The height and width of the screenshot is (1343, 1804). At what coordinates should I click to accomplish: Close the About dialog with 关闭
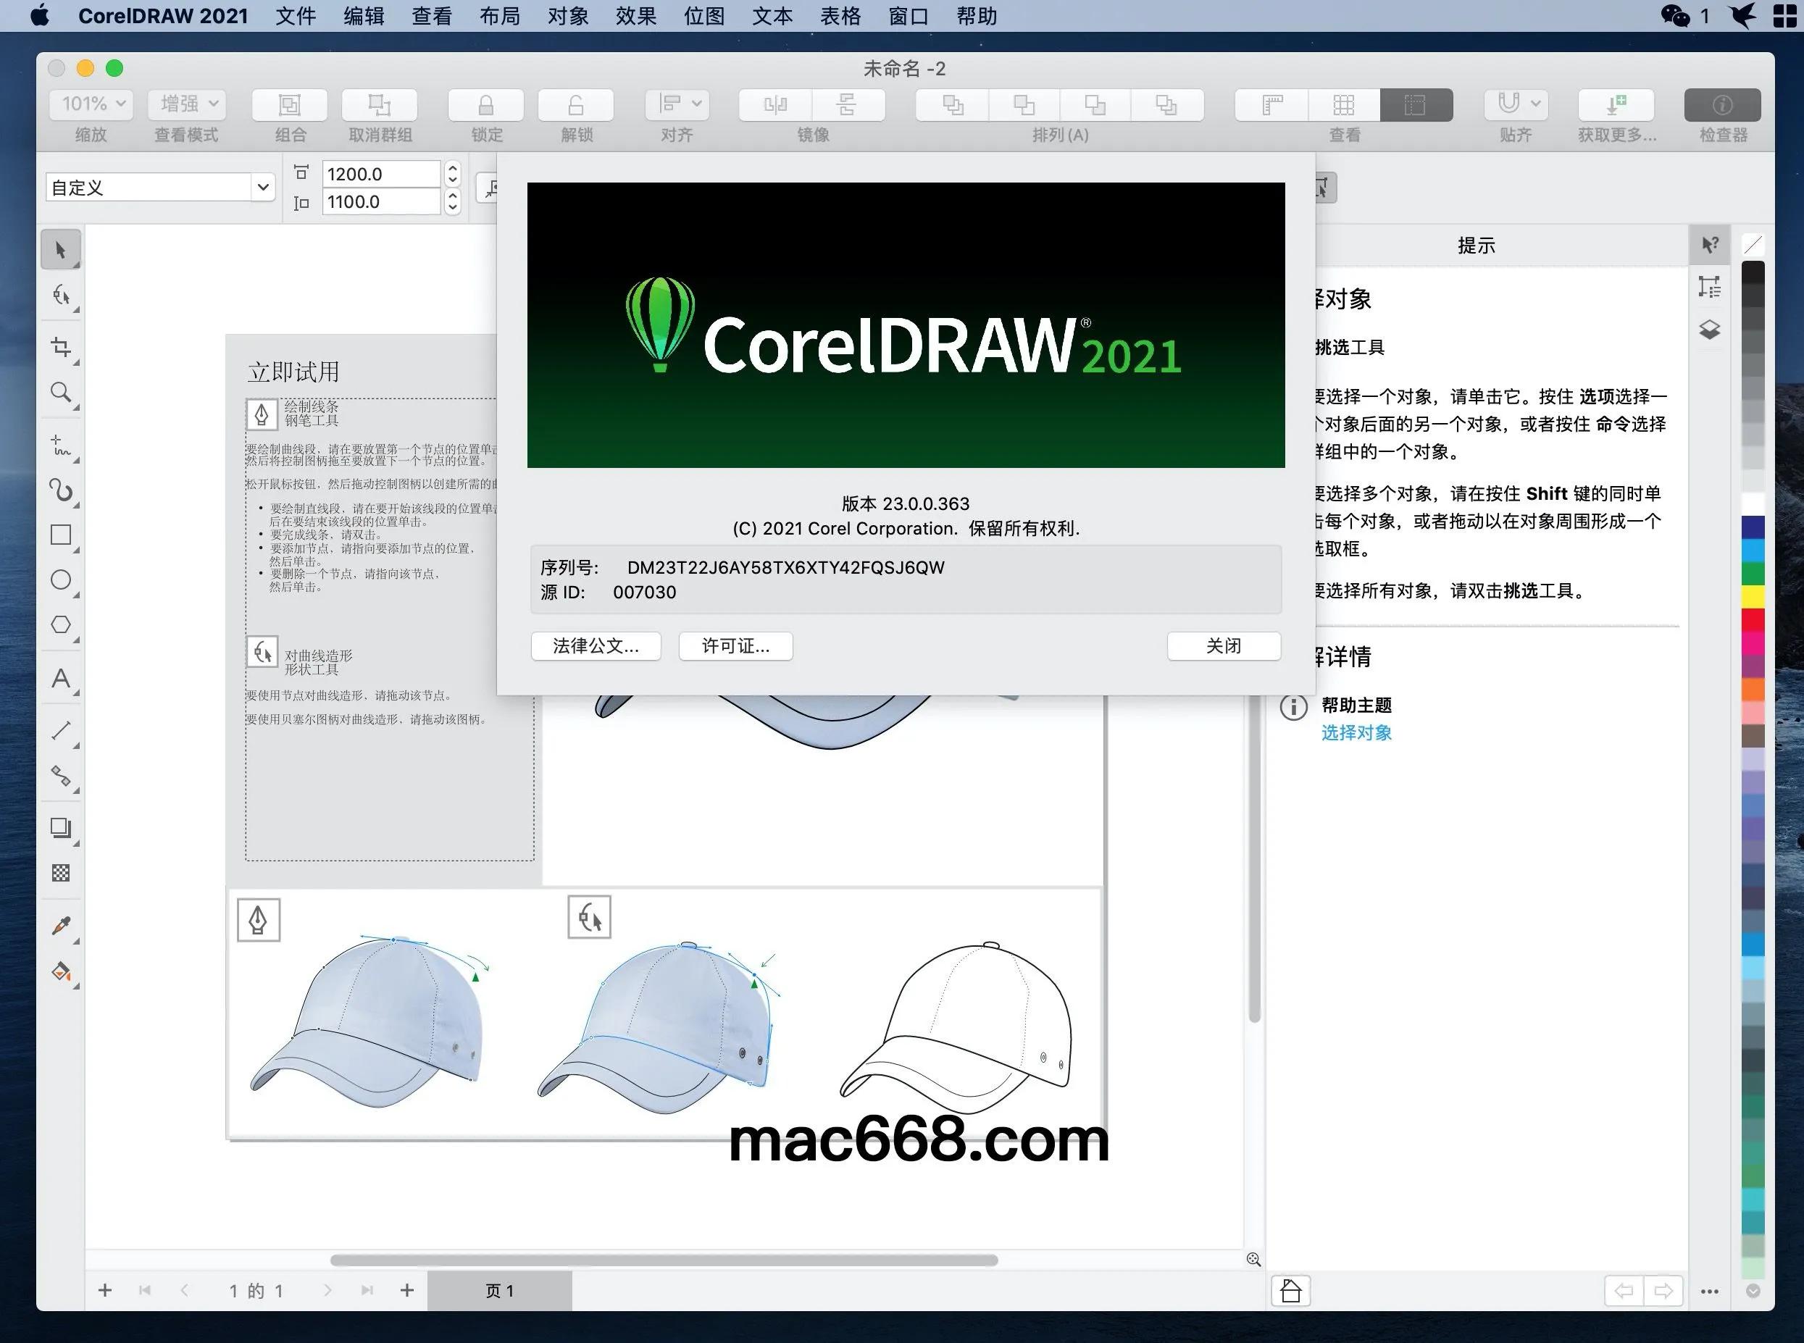[x=1223, y=645]
